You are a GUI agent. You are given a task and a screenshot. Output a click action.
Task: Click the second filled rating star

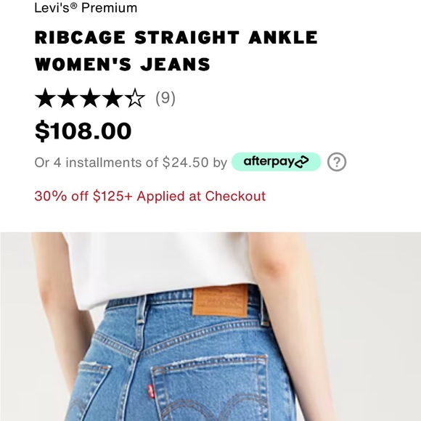click(x=68, y=98)
